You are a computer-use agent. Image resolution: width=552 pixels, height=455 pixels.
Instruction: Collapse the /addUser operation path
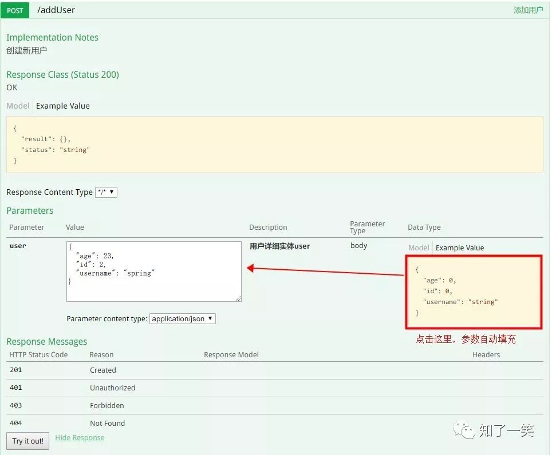pos(56,10)
